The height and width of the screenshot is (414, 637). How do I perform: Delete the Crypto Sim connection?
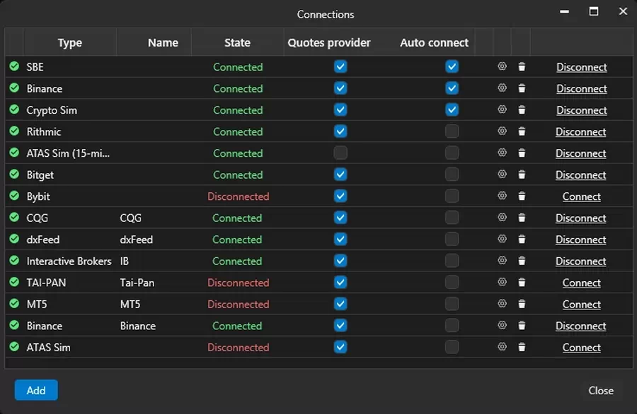coord(522,110)
